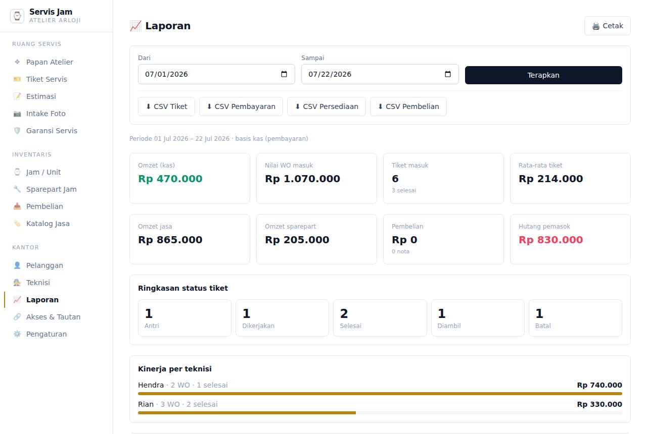Download CSV Tiket export
The width and height of the screenshot is (647, 434).
click(x=166, y=106)
